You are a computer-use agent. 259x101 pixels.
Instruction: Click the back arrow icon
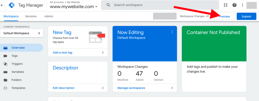[2, 5]
